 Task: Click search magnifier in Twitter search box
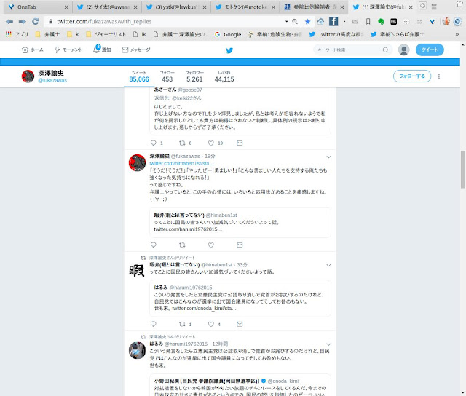[385, 50]
